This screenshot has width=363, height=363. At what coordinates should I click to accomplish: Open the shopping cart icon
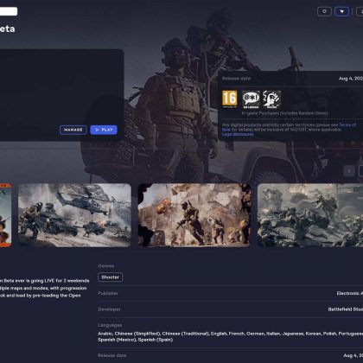click(341, 11)
